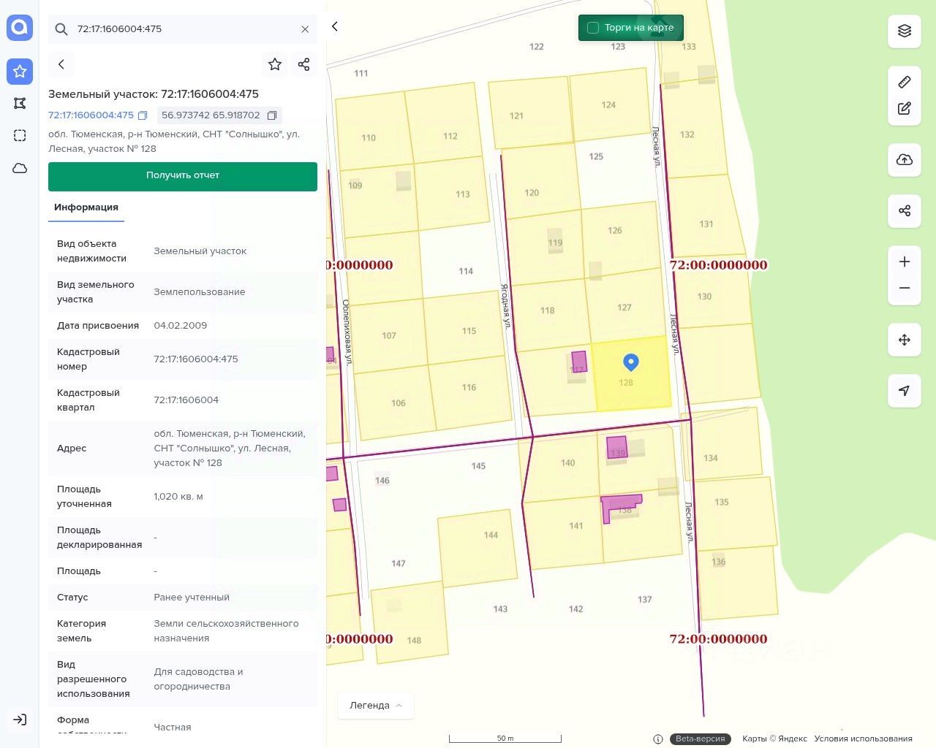936x748 pixels.
Task: Click the date value 04.02.2009
Action: [x=181, y=326]
